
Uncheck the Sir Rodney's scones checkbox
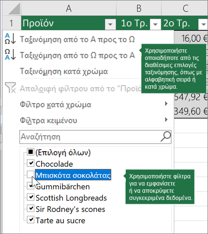pyautogui.click(x=31, y=209)
